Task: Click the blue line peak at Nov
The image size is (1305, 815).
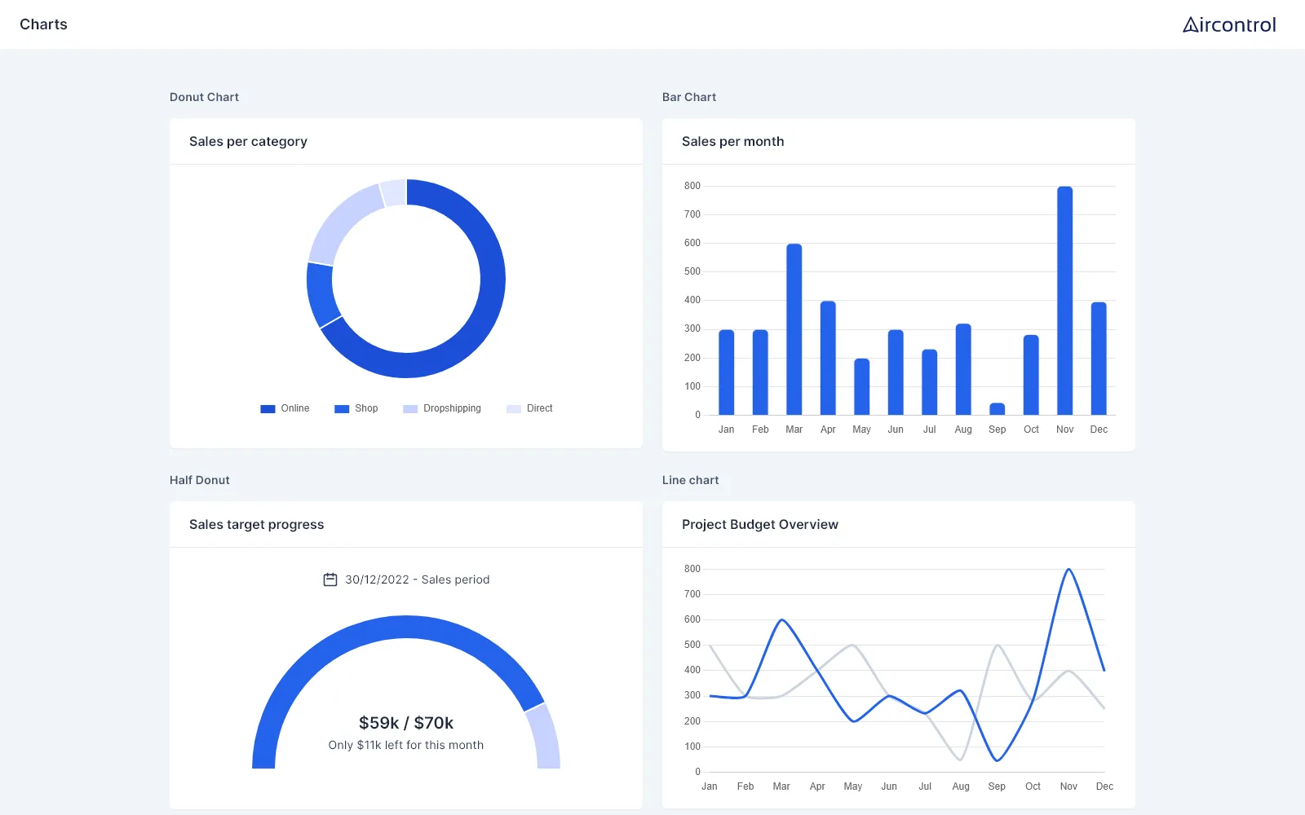Action: [x=1068, y=570]
